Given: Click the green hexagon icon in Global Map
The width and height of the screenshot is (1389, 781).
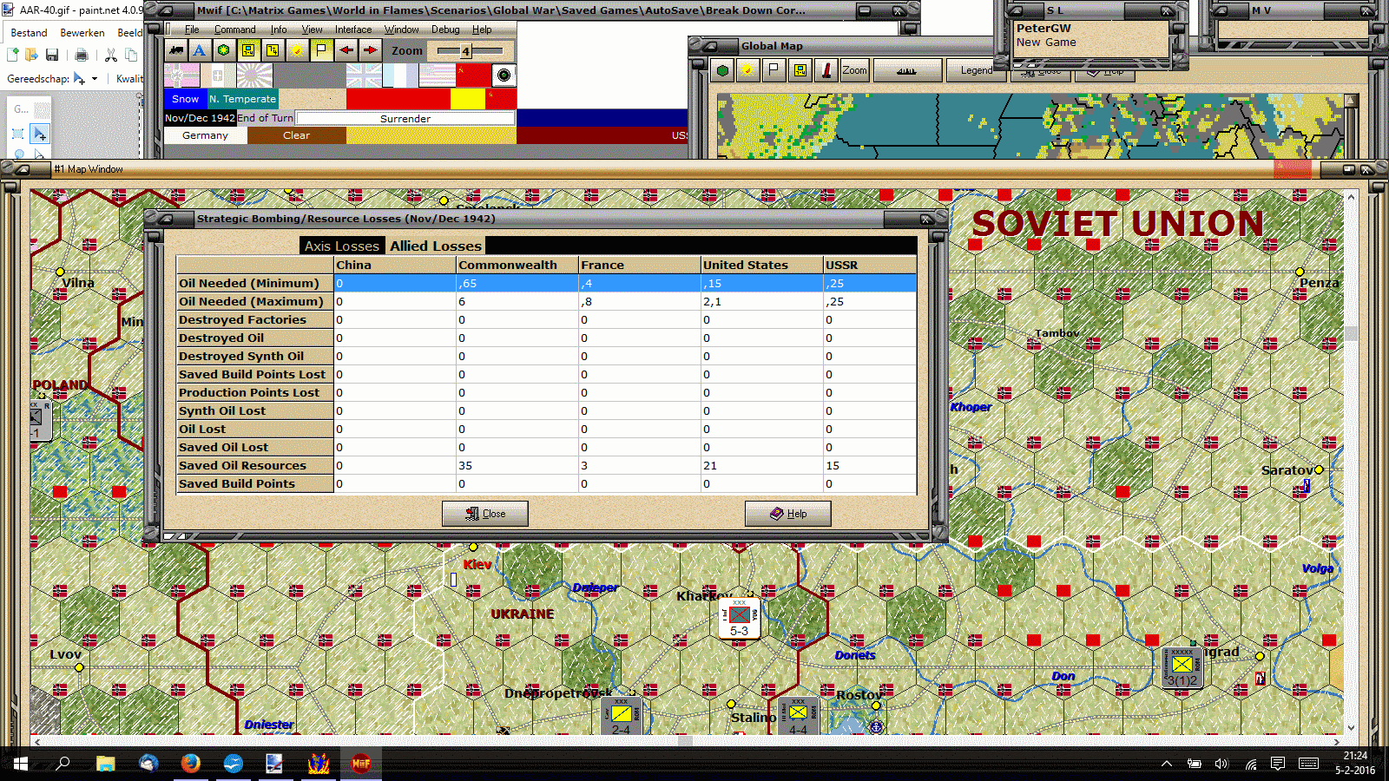Looking at the screenshot, I should click(722, 70).
